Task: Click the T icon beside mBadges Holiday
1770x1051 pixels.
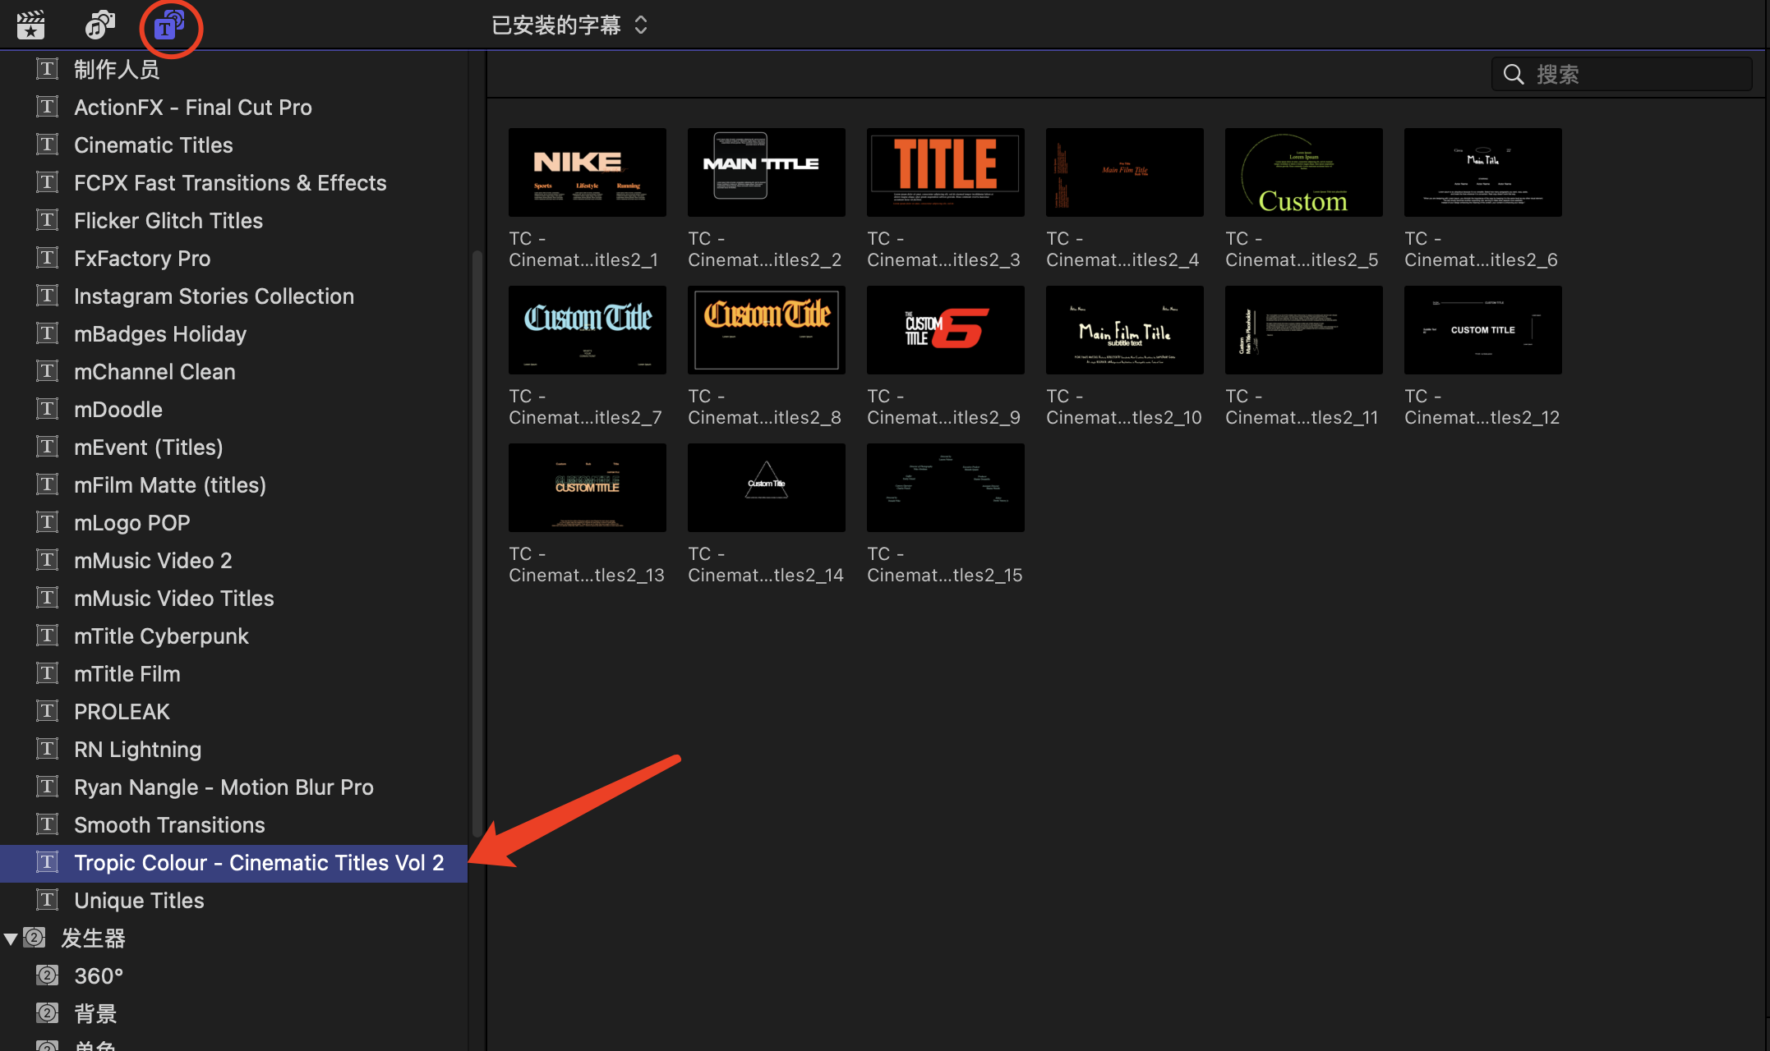Action: 48,333
